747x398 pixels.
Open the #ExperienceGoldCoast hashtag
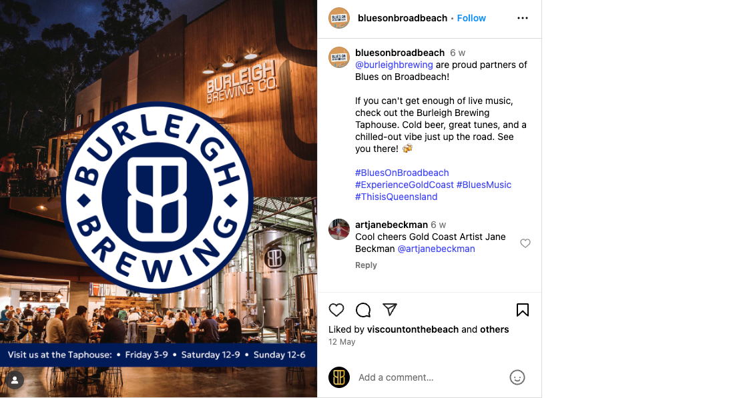(405, 185)
